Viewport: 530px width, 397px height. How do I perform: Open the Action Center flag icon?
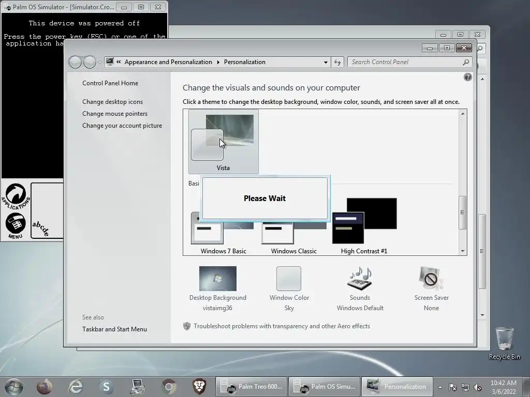pyautogui.click(x=452, y=387)
